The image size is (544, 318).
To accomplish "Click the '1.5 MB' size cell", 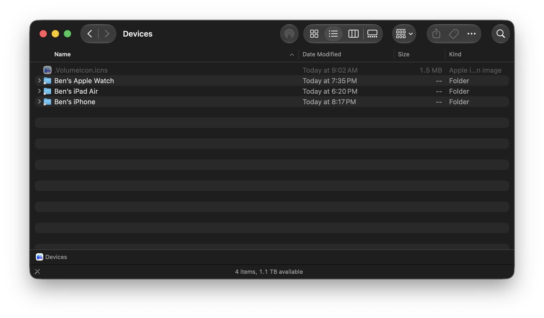I will [x=431, y=70].
